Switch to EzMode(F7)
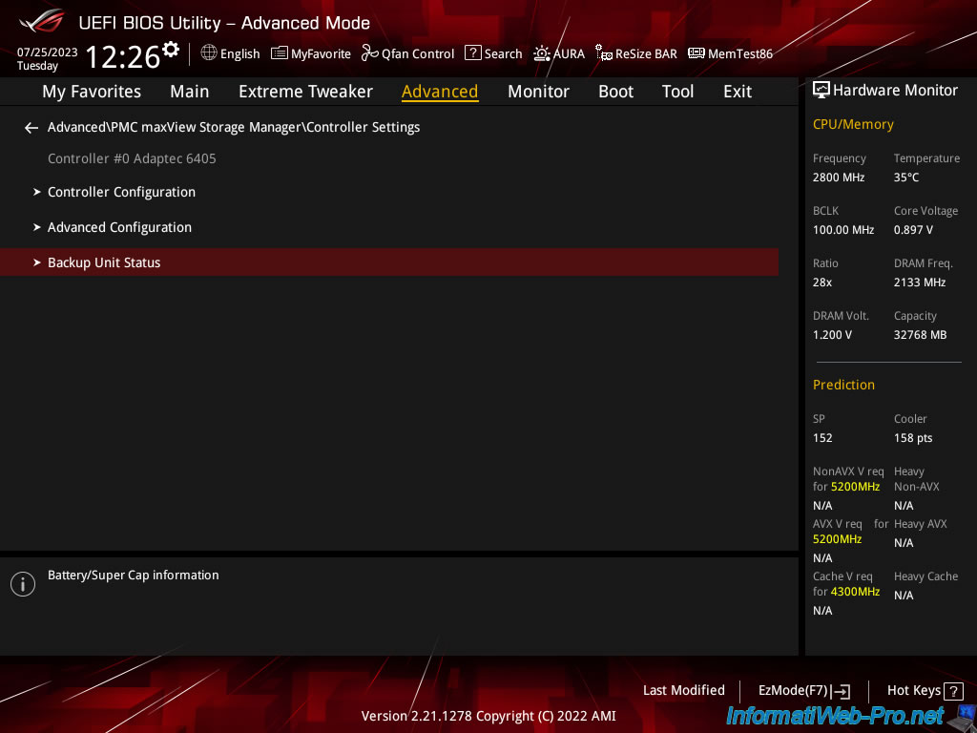977x733 pixels. tap(793, 691)
